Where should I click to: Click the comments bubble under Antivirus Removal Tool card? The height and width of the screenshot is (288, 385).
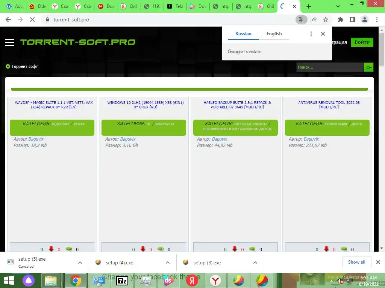344,249
